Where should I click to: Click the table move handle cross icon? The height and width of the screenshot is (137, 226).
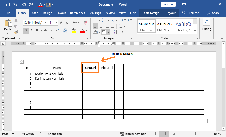coord(22,62)
